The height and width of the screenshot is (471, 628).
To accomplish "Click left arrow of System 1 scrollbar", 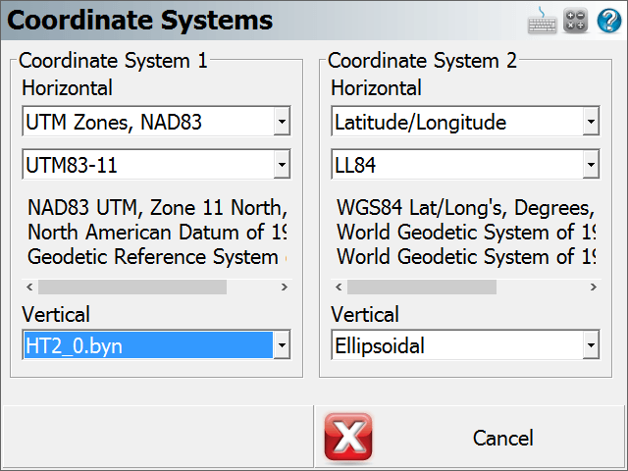I will (29, 288).
